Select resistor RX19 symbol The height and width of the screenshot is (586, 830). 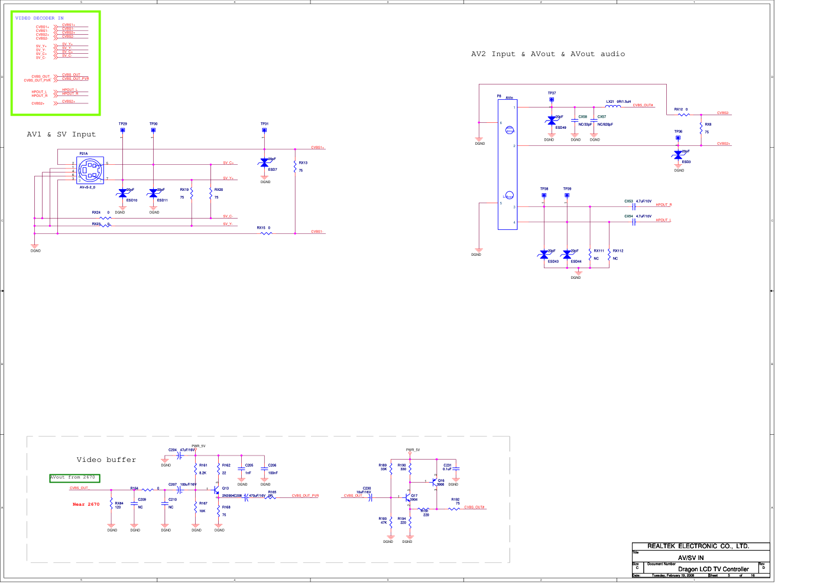point(192,193)
